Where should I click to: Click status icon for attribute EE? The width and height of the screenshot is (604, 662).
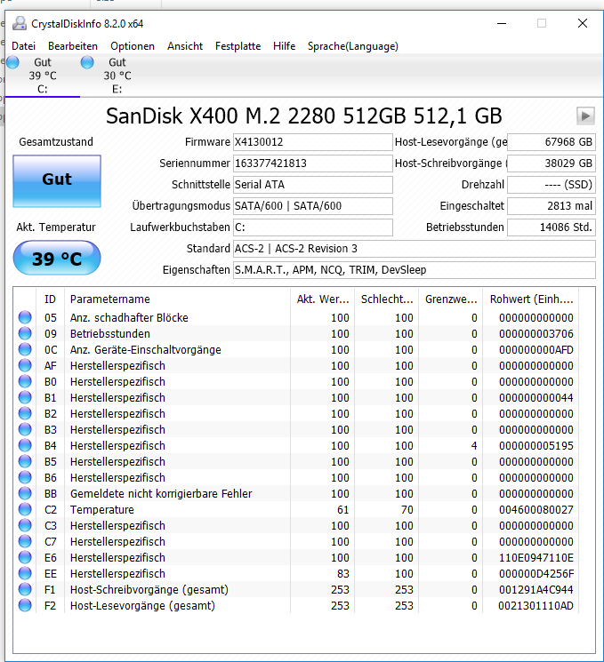[x=25, y=573]
